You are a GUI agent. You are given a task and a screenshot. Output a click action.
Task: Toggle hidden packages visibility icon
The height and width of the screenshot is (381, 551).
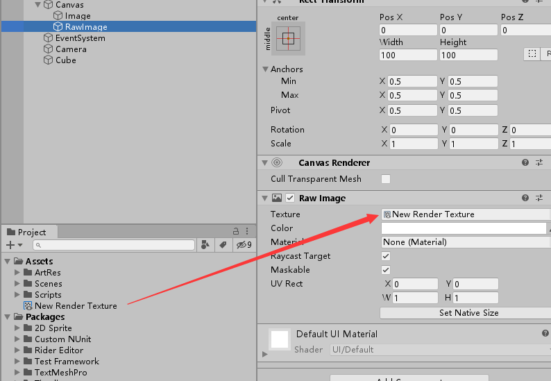[x=243, y=245]
